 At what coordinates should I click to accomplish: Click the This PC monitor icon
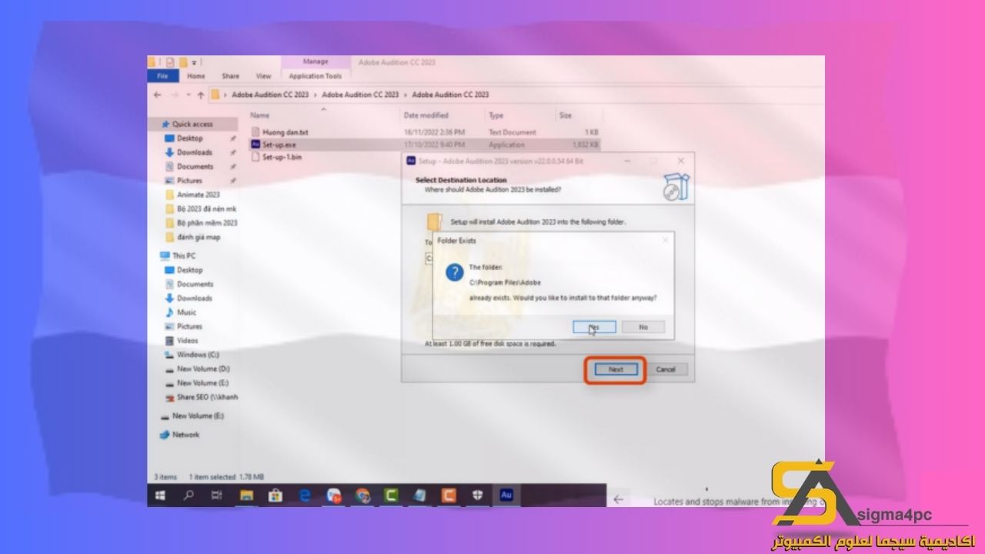(165, 255)
